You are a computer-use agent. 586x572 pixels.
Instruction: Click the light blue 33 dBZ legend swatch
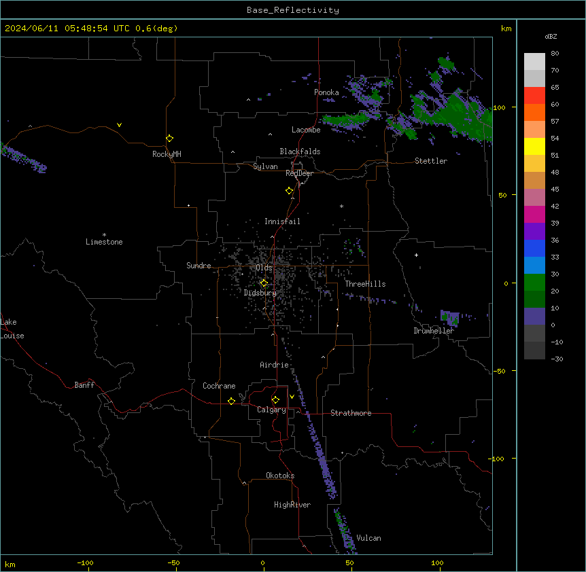pos(534,265)
